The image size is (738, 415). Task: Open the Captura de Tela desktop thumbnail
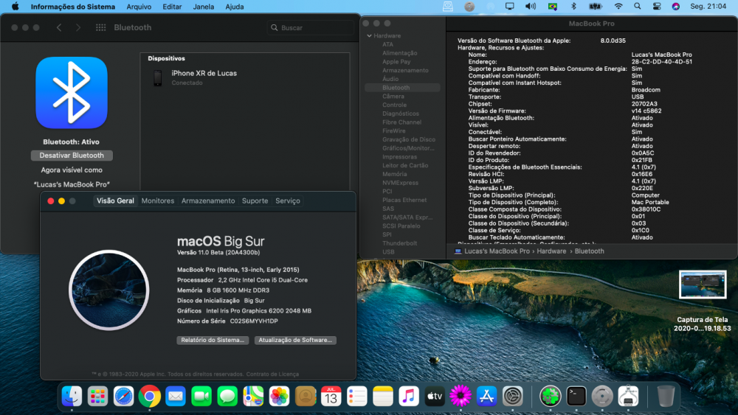click(703, 285)
